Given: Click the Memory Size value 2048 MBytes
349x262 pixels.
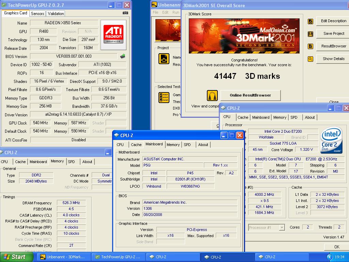Looking at the screenshot, I should point(36,181).
